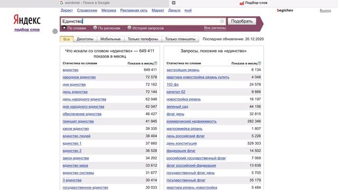Open the малосемейка рязань similar query
The height and width of the screenshot is (190, 338).
point(184,129)
